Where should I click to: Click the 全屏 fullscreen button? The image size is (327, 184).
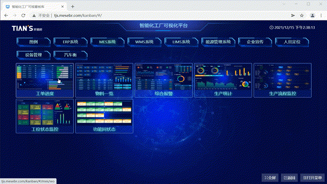click(x=270, y=178)
